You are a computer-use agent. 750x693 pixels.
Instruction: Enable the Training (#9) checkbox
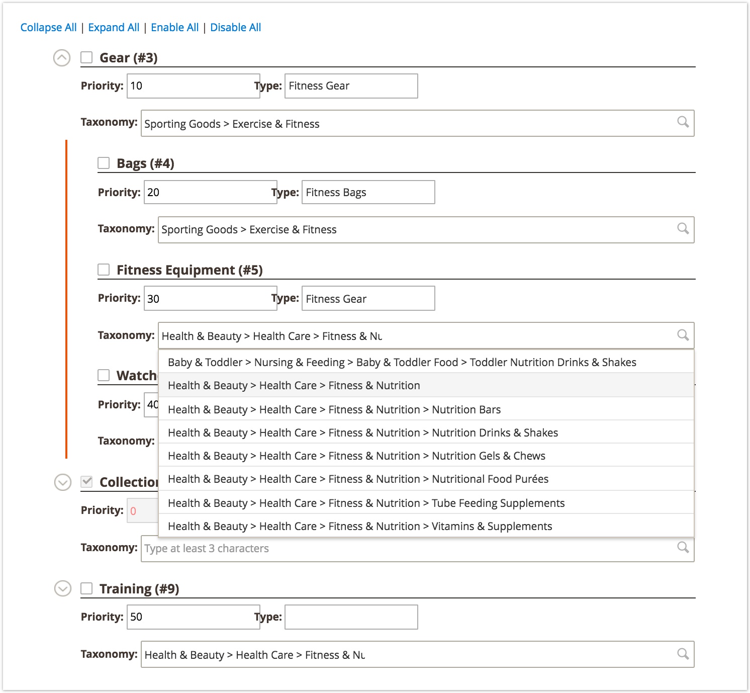[86, 588]
